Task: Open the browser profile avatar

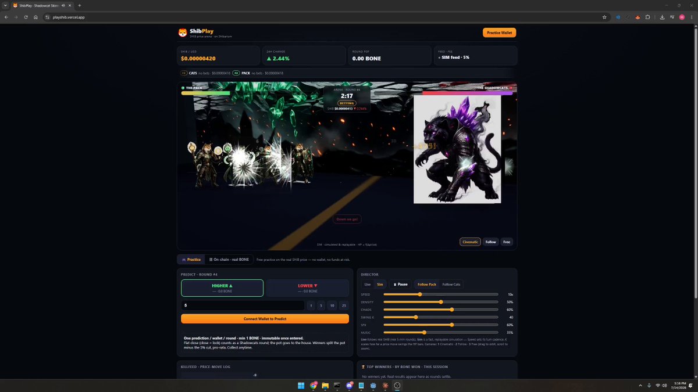Action: (x=682, y=17)
